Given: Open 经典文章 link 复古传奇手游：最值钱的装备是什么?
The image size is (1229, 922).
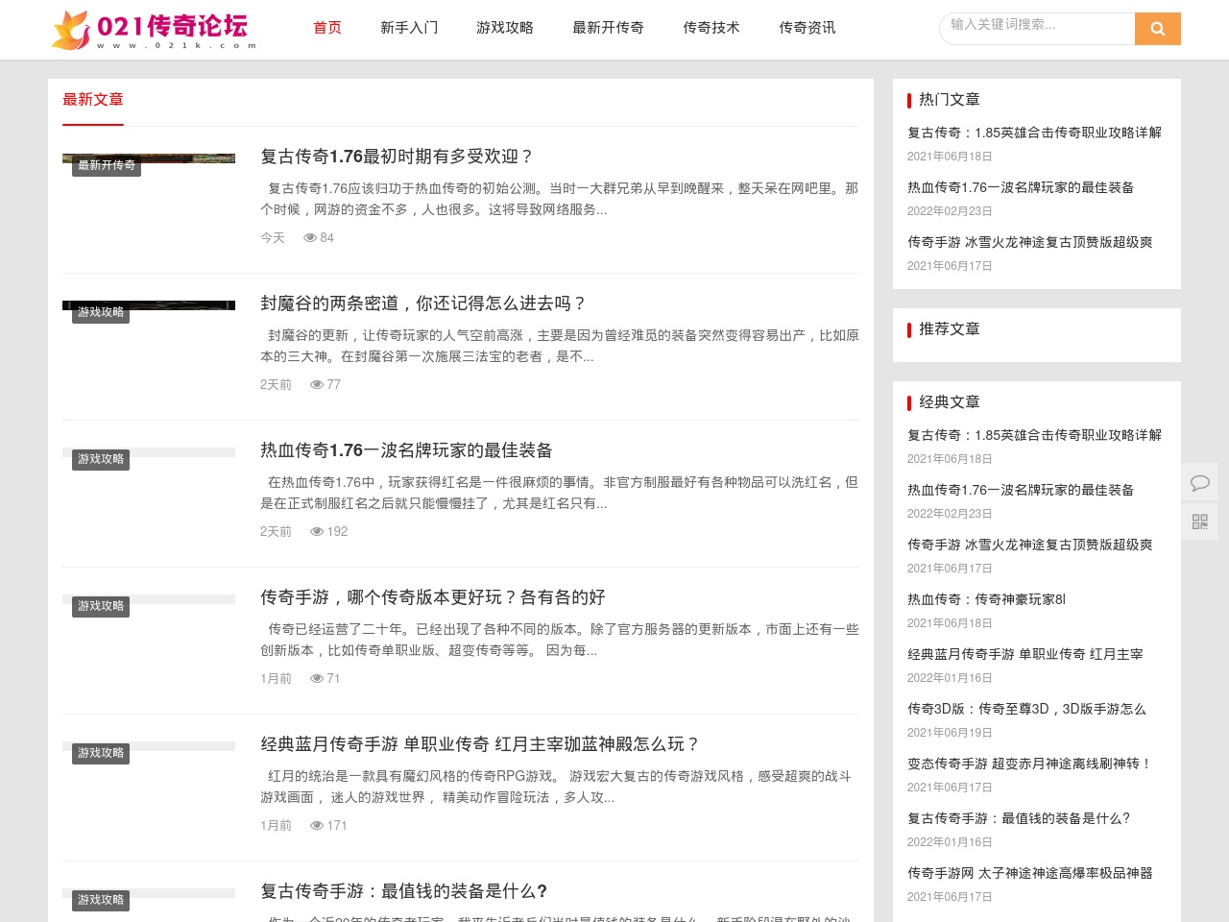Looking at the screenshot, I should [1020, 818].
